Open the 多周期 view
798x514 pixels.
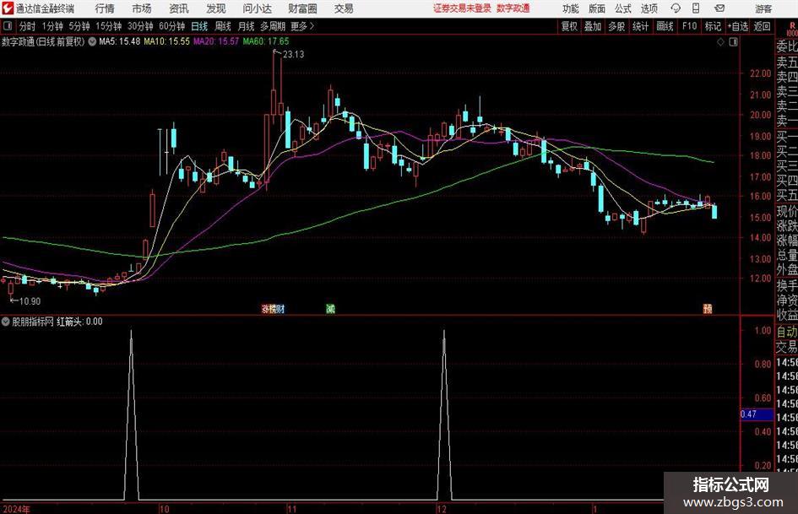coord(273,26)
